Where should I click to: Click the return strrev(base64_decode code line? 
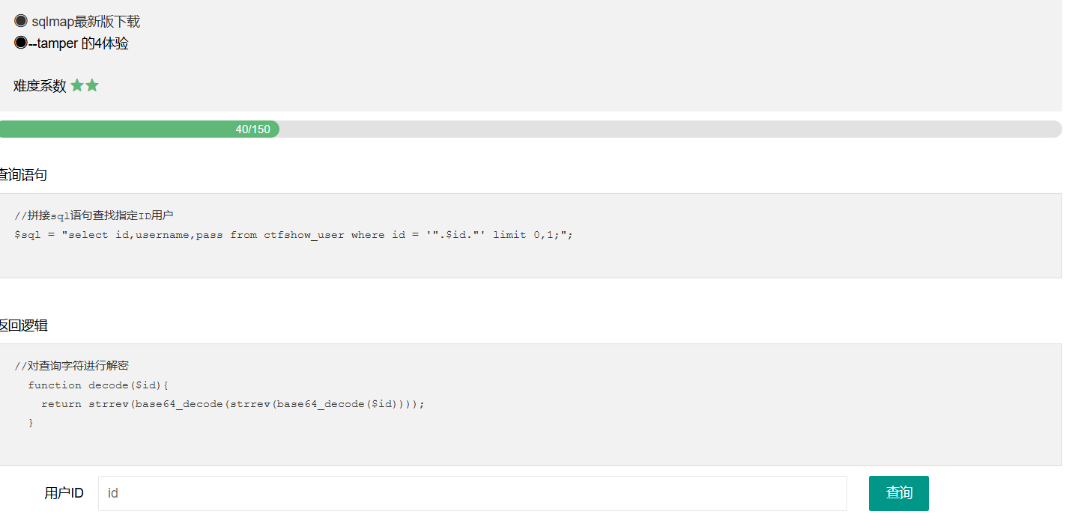point(233,404)
